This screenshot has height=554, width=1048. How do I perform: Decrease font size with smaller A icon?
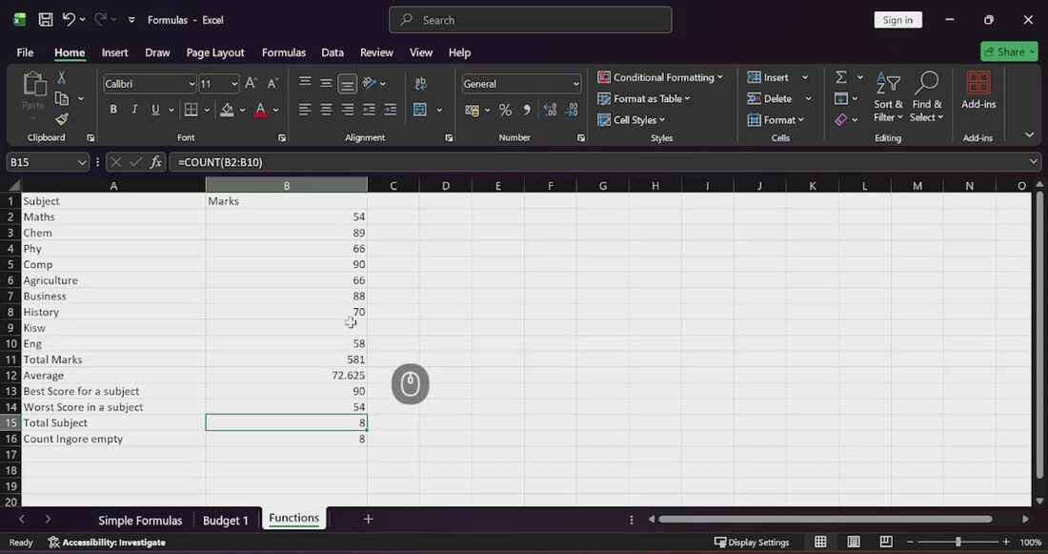click(x=272, y=83)
